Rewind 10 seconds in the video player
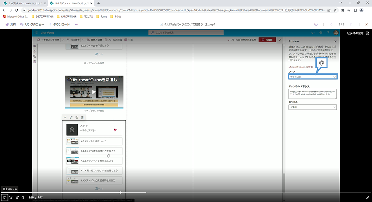This screenshot has width=372, height=202. (11, 197)
